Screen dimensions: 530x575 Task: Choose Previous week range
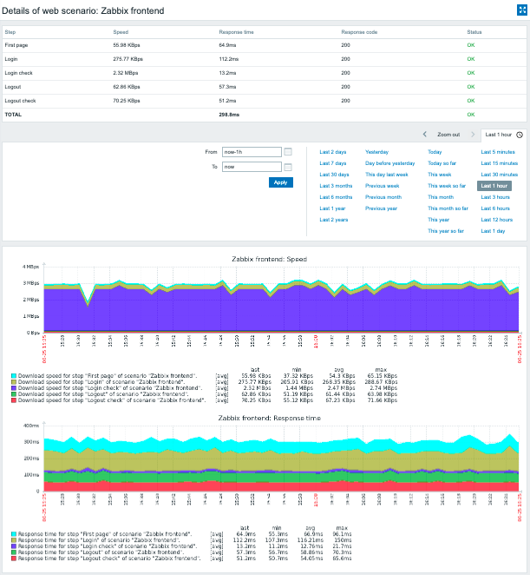click(382, 186)
